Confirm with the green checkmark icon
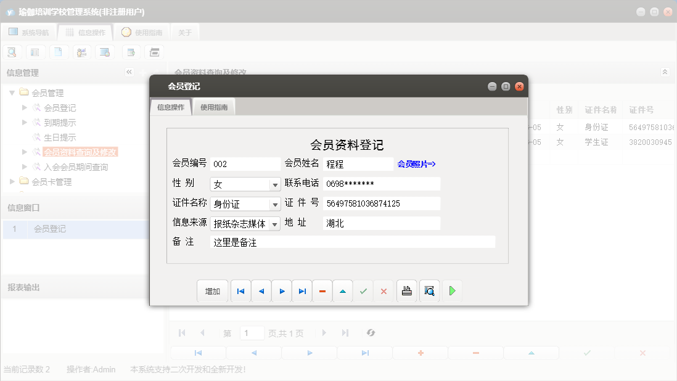This screenshot has height=381, width=677. [363, 290]
